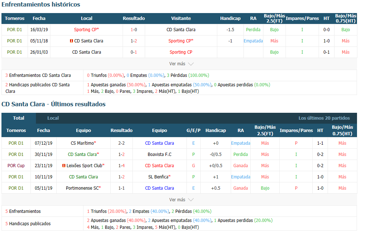Click Bajo in the 05/11/19 row
Image resolution: width=365 pixels, height=235 pixels.
[265, 188]
